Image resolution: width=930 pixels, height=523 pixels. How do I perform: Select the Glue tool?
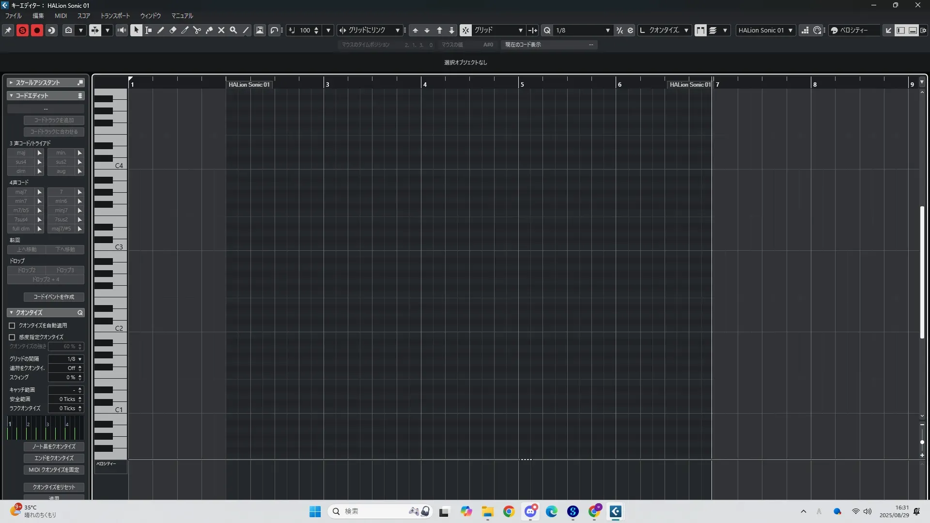coord(209,30)
